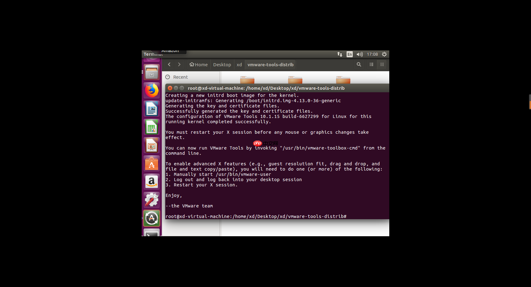The image size is (531, 287).
Task: Open System Settings from the dock
Action: pyautogui.click(x=151, y=200)
